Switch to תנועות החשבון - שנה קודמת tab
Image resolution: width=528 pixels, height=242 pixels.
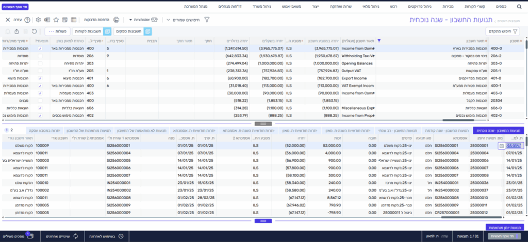447,130
